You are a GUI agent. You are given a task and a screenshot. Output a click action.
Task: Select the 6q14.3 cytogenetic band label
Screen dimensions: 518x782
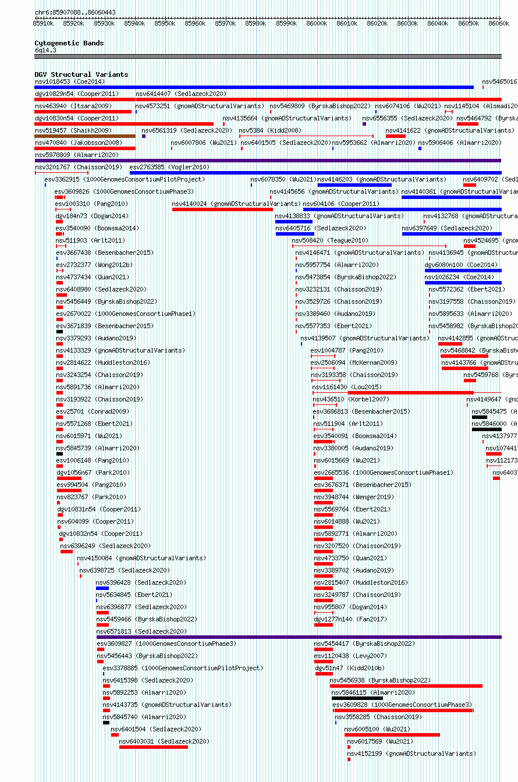[x=45, y=50]
